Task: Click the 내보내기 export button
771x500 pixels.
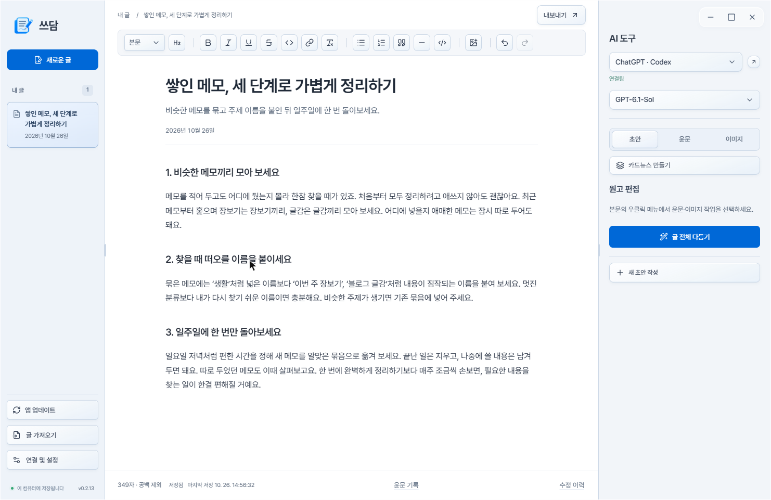Action: pyautogui.click(x=561, y=15)
